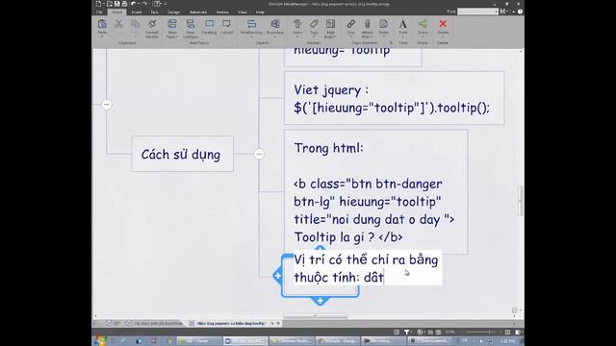Image resolution: width=616 pixels, height=346 pixels.
Task: Open the Help ribbon tab
Action: 260,12
